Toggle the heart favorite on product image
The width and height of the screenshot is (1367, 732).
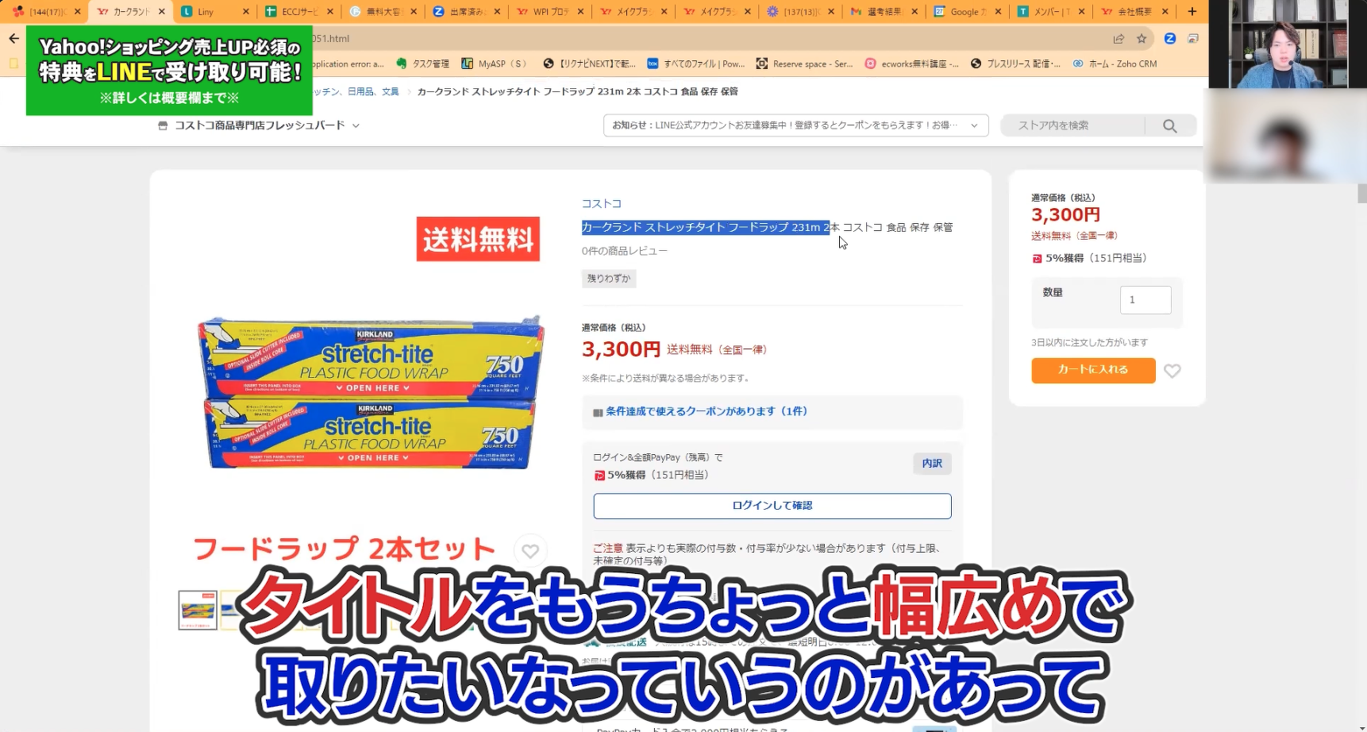(x=529, y=550)
